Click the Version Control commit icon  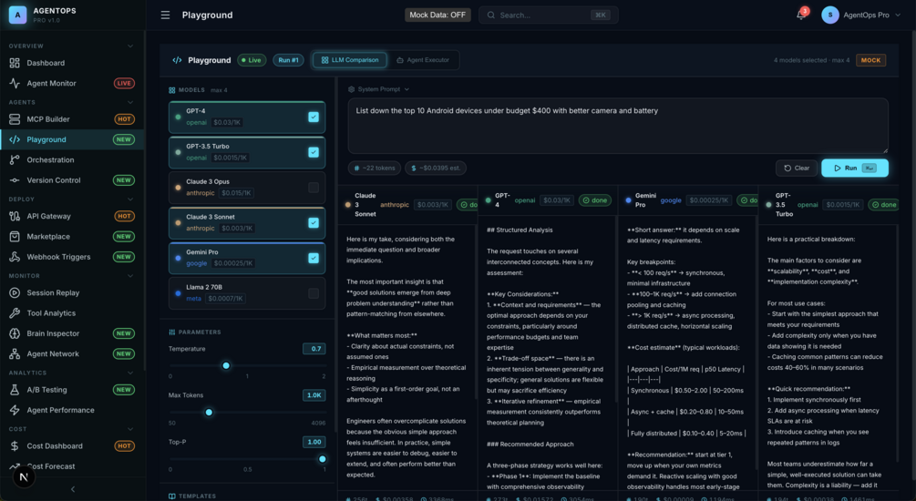click(x=15, y=180)
